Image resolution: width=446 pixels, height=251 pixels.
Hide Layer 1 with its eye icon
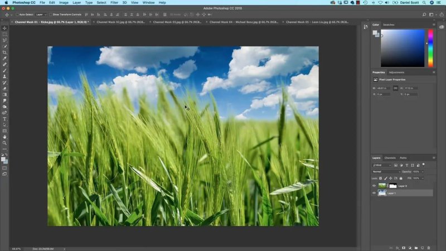[374, 193]
